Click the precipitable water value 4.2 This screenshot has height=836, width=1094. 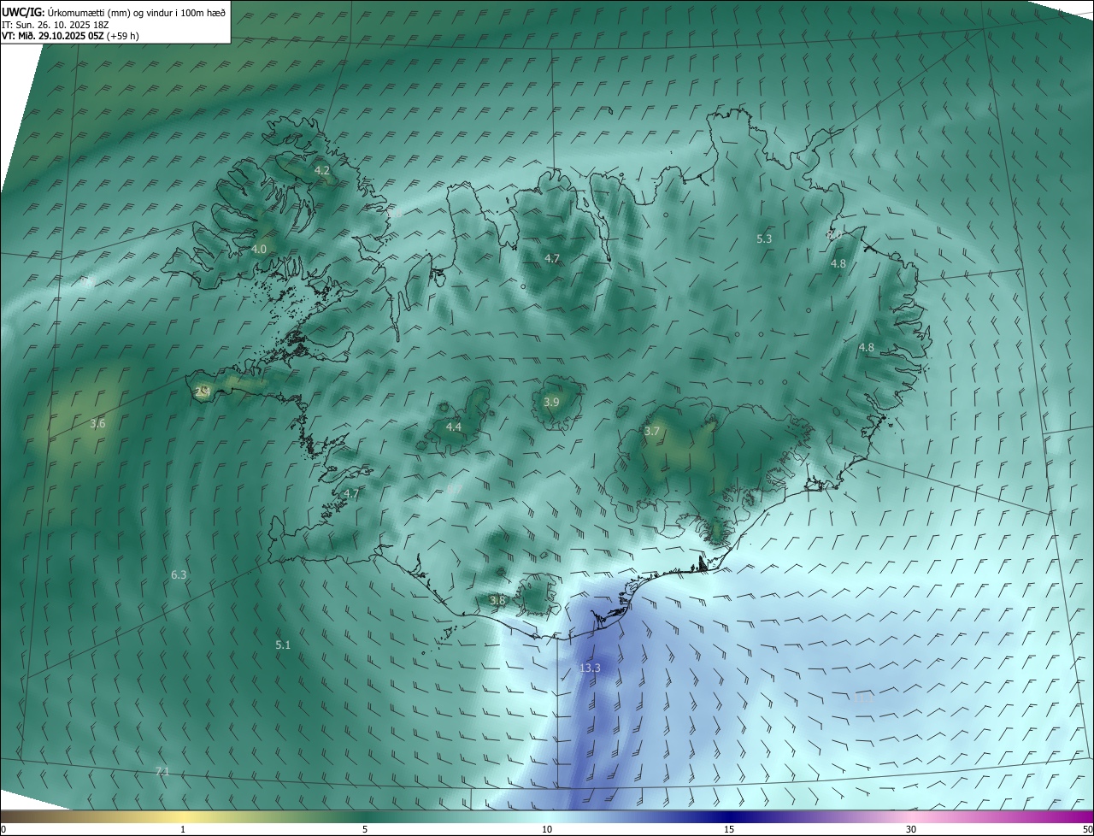(322, 171)
